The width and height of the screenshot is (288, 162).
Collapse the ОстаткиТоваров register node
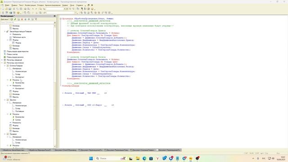(5, 66)
